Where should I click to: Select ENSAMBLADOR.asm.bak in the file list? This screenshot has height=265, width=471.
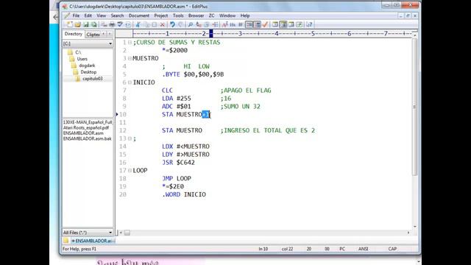(87, 138)
